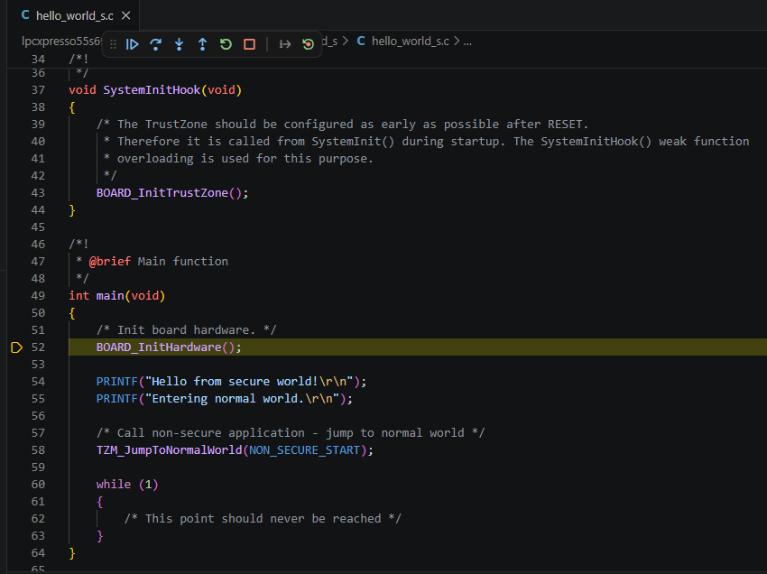This screenshot has width=767, height=574.
Task: Step Into the BOARD_InitHardware call
Action: (179, 43)
